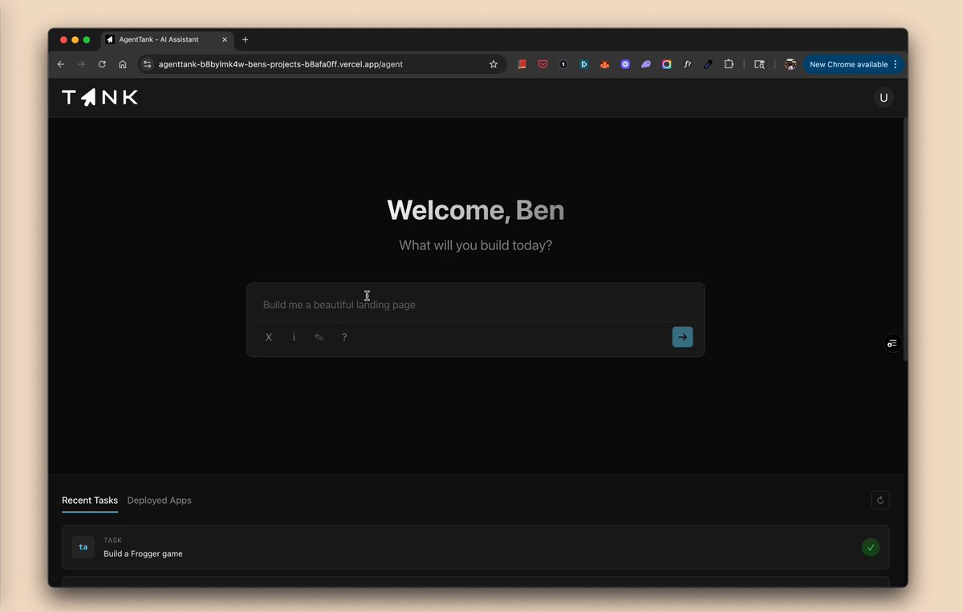The image size is (963, 612).
Task: Bookmark this page with the star
Action: (494, 64)
